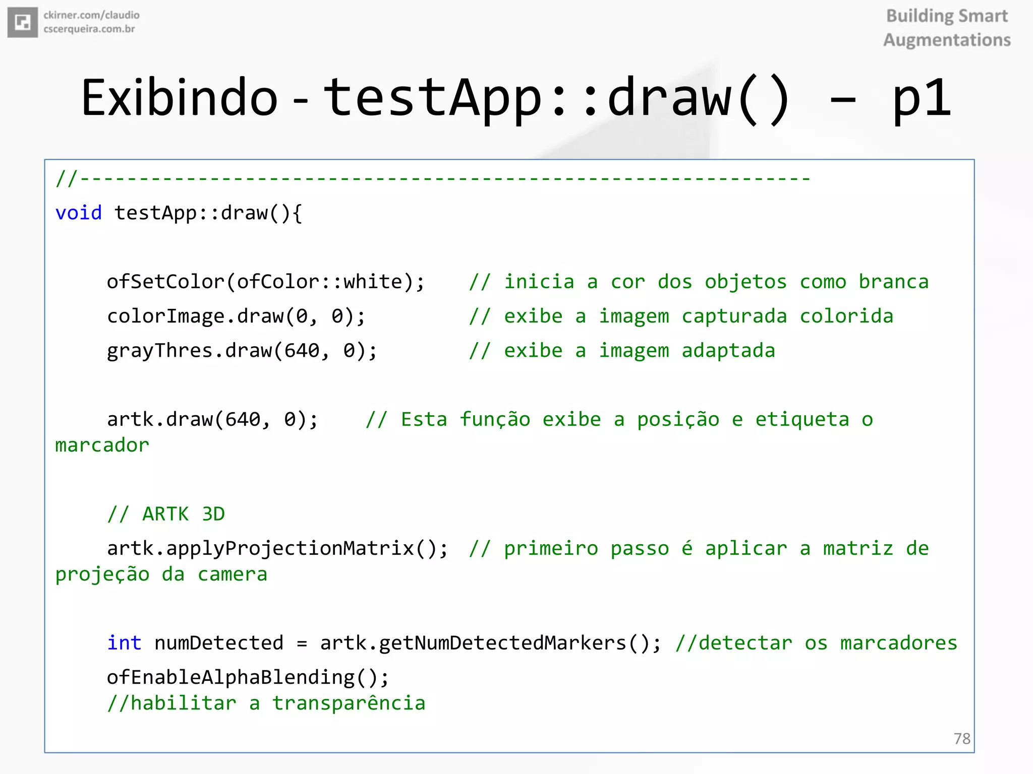The image size is (1033, 774).
Task: Click the comment '// ARTK 3D'
Action: [x=166, y=514]
